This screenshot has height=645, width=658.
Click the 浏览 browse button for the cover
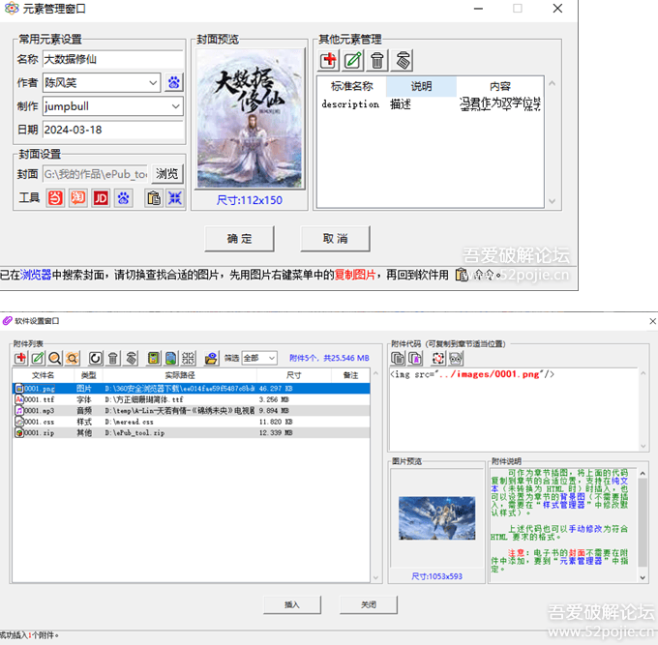point(167,174)
